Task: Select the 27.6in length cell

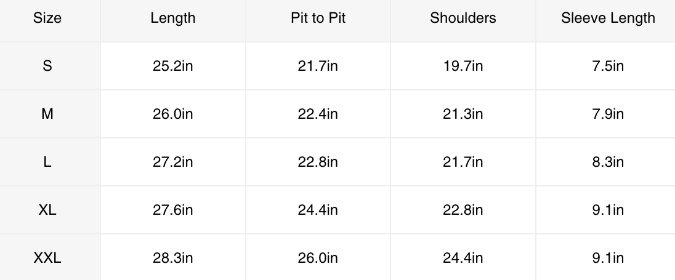Action: click(x=172, y=210)
